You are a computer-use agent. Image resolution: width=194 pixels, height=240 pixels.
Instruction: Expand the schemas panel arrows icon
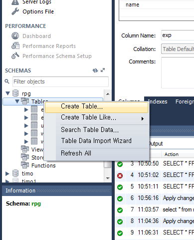tap(103, 70)
